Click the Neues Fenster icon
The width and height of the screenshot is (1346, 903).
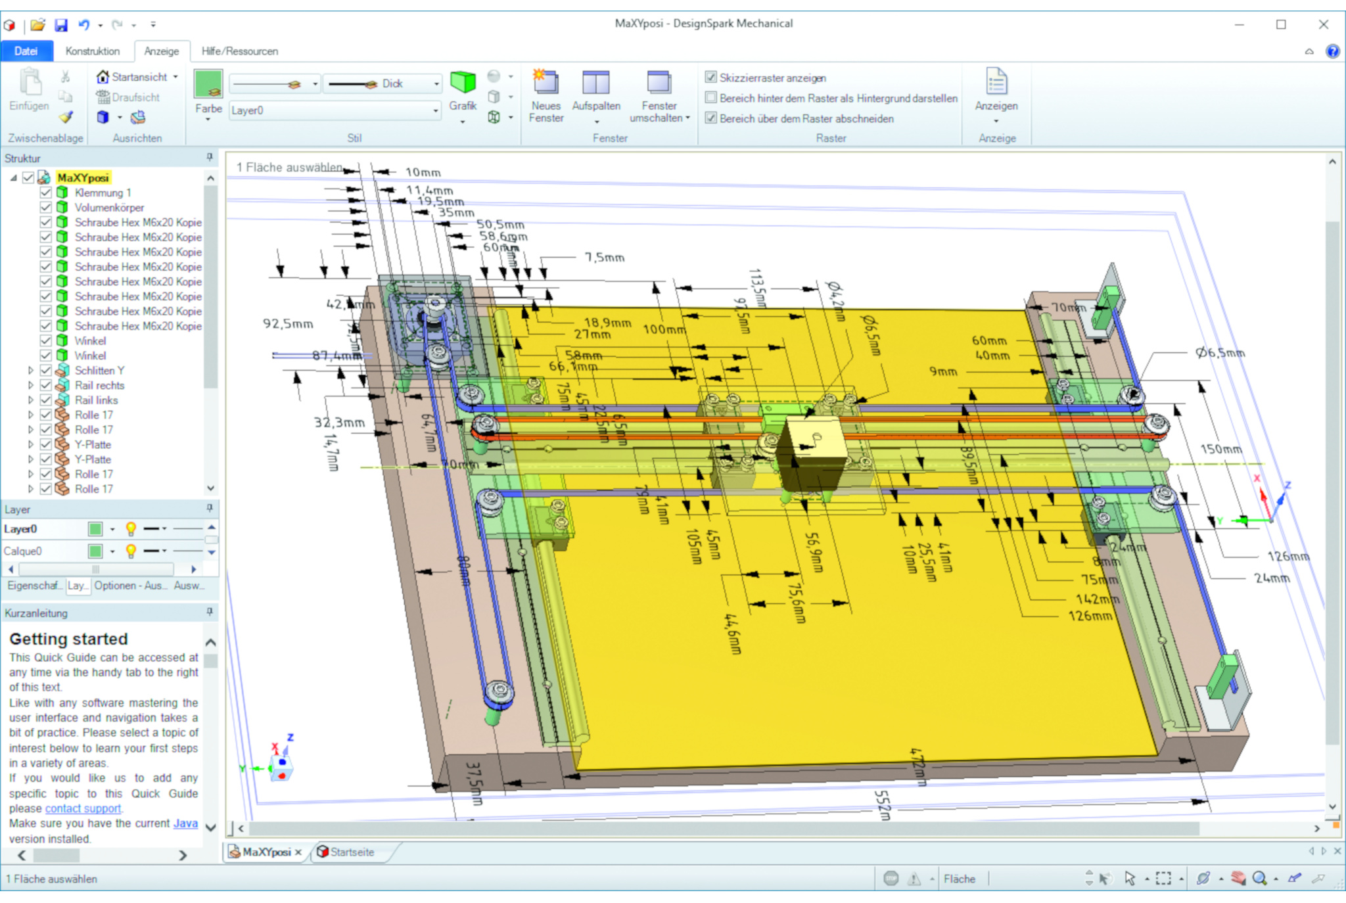pyautogui.click(x=545, y=83)
